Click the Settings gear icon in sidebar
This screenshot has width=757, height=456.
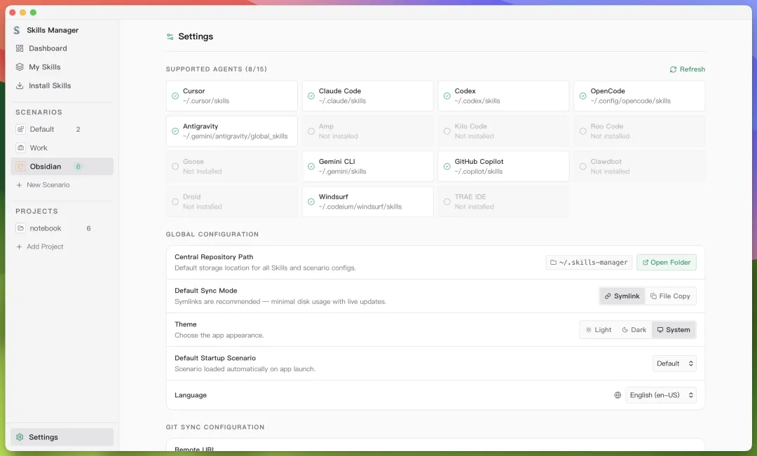pos(20,437)
